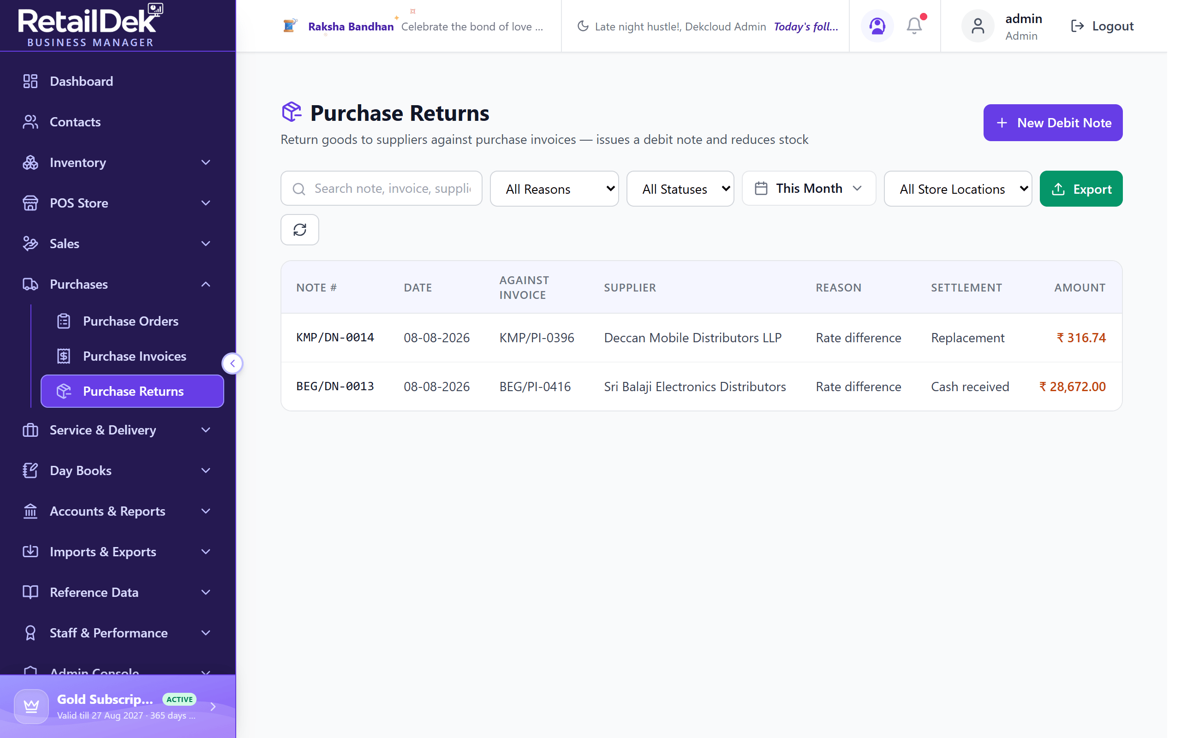The height and width of the screenshot is (738, 1181).
Task: Click the RetailDek Business Manager logo
Action: (91, 25)
